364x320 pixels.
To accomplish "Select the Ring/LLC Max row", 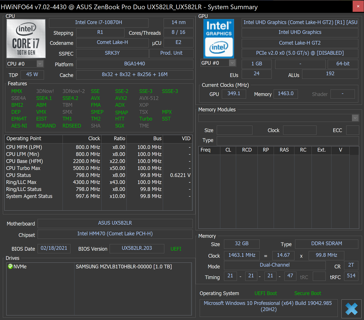I will click(98, 182).
